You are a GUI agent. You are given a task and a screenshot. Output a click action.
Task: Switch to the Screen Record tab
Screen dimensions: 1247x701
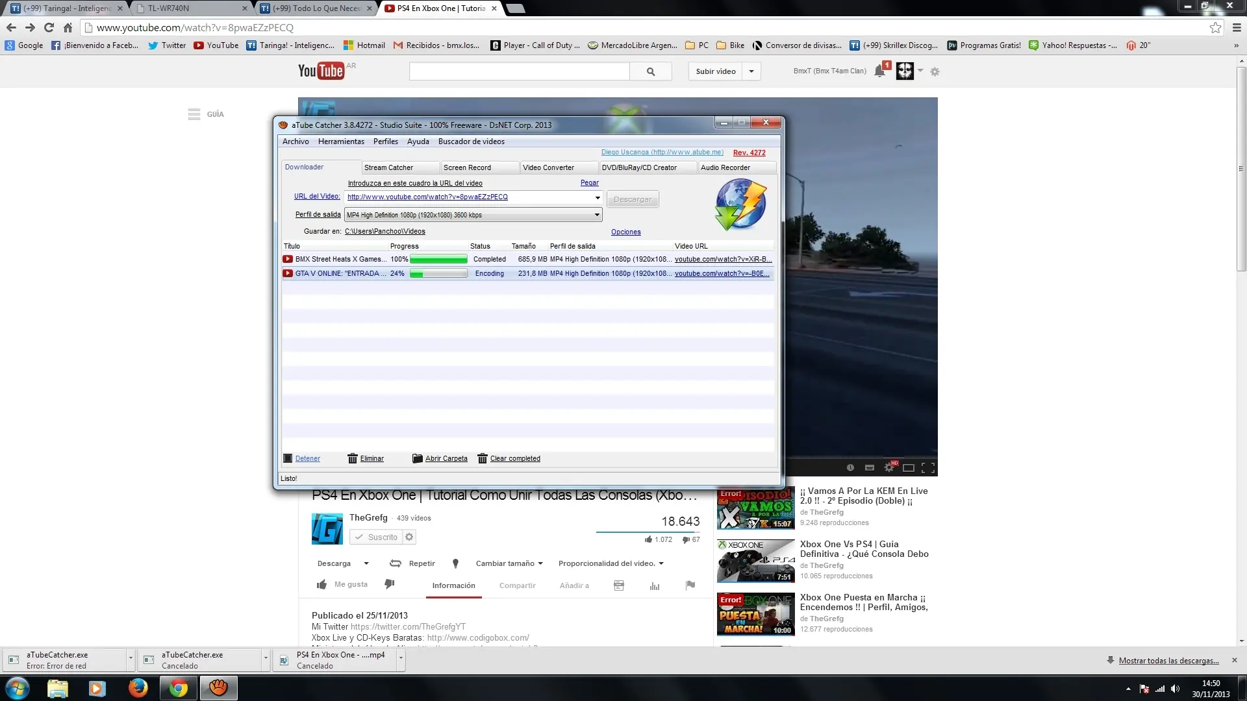pyautogui.click(x=479, y=167)
